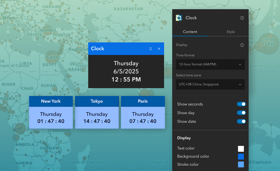This screenshot has height=171, width=280.
Task: Click the Clock widget icon in panel header
Action: pos(179,18)
